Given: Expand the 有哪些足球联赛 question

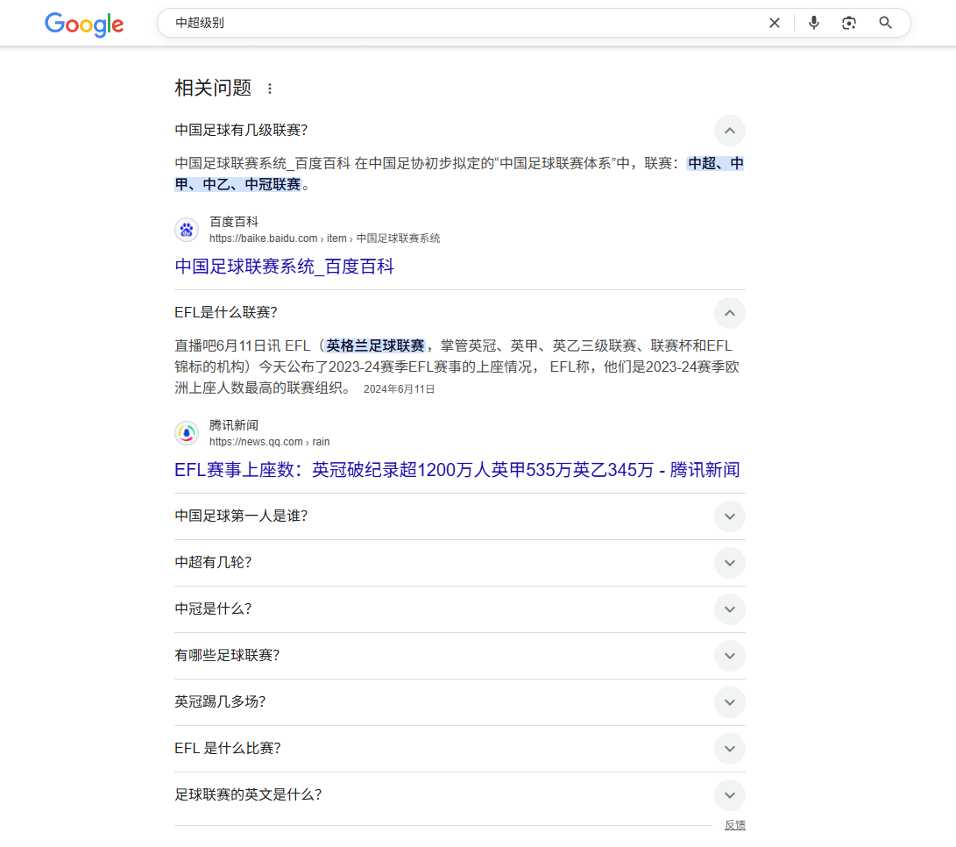Looking at the screenshot, I should click(x=729, y=656).
